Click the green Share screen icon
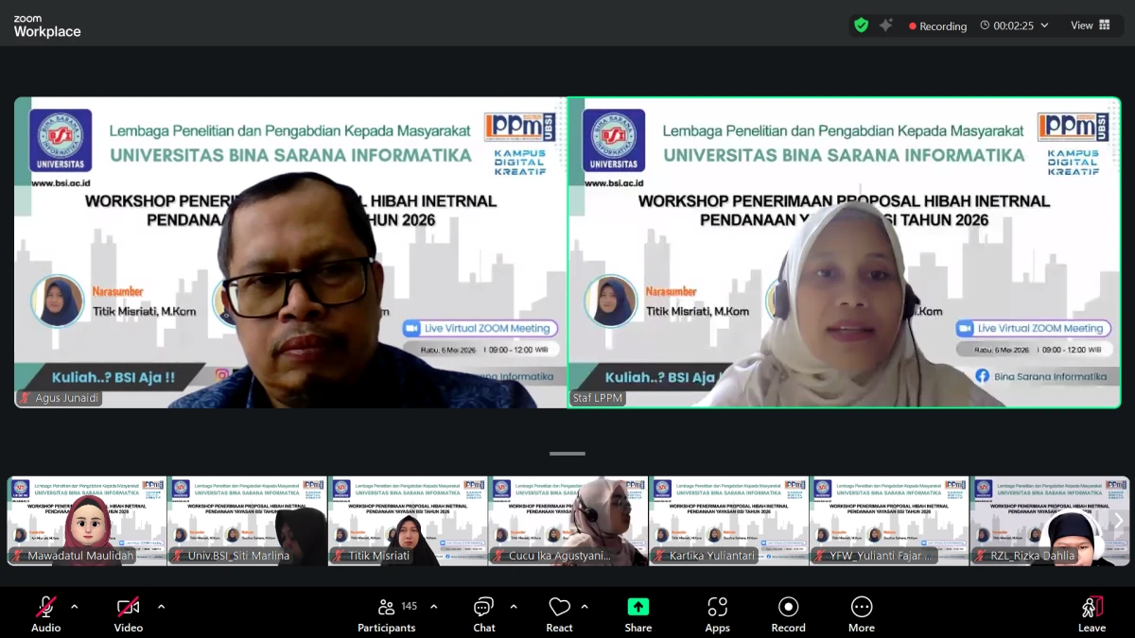This screenshot has width=1135, height=638. coord(638,607)
